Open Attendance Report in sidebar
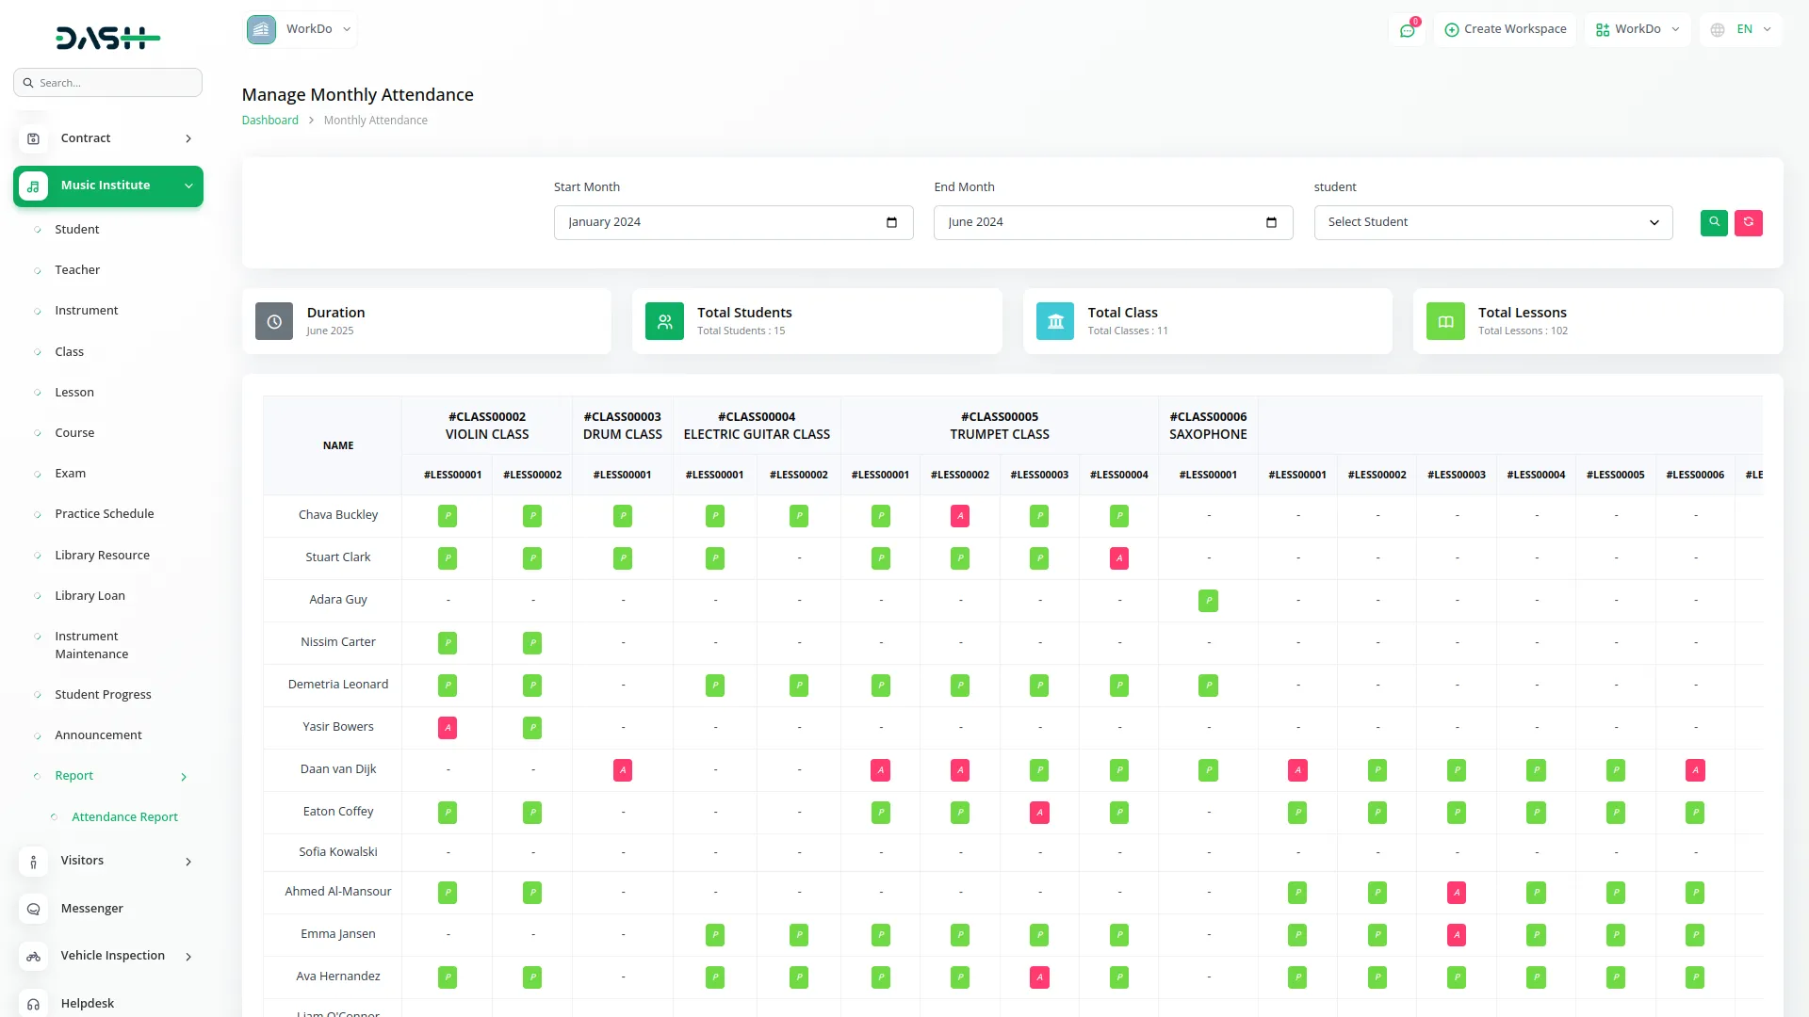 pyautogui.click(x=124, y=817)
